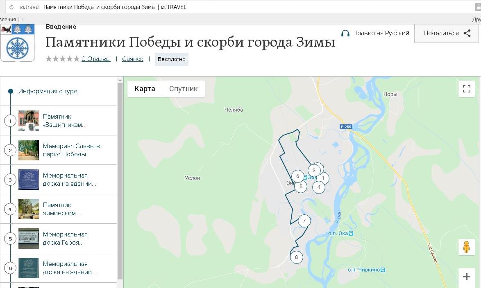Click thumbnail of Памятник зиминским item
The width and height of the screenshot is (481, 288).
29,209
